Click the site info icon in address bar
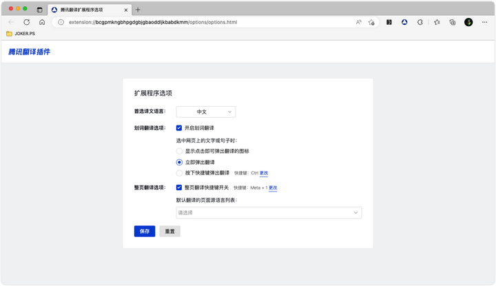496x286 pixels. click(61, 22)
